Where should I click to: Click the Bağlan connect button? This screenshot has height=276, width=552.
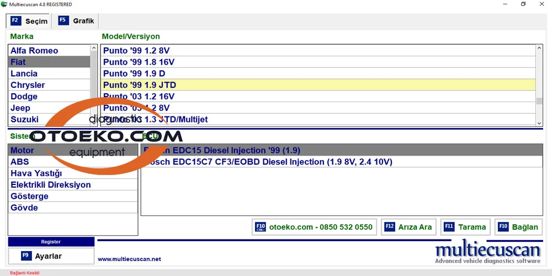(x=518, y=227)
